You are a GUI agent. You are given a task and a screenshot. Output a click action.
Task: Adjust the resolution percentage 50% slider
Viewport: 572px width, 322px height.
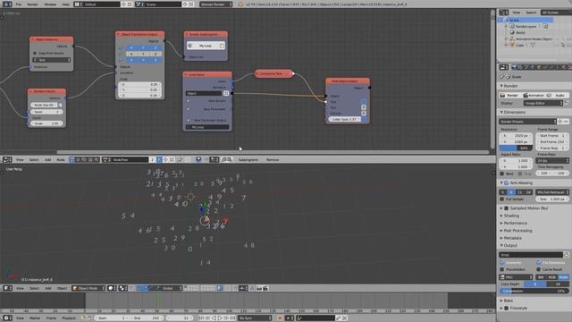click(516, 148)
